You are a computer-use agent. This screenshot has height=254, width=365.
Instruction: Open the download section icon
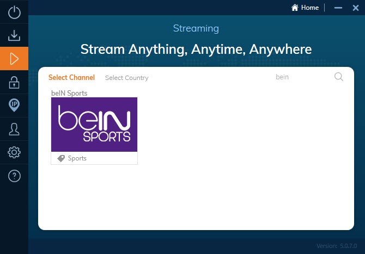14,35
